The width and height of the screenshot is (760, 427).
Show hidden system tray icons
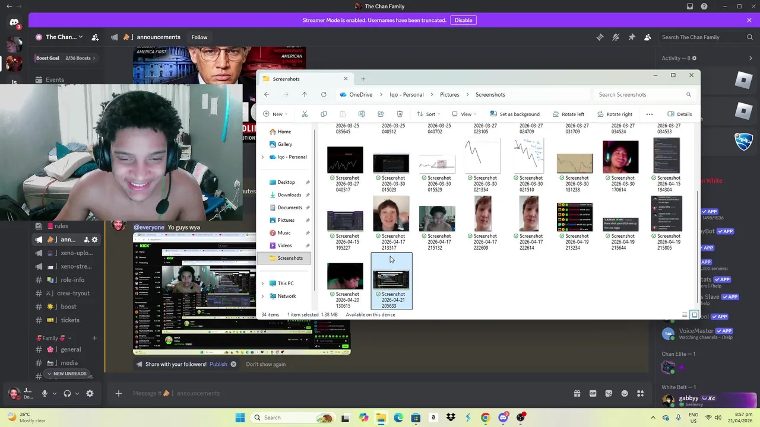coord(653,418)
